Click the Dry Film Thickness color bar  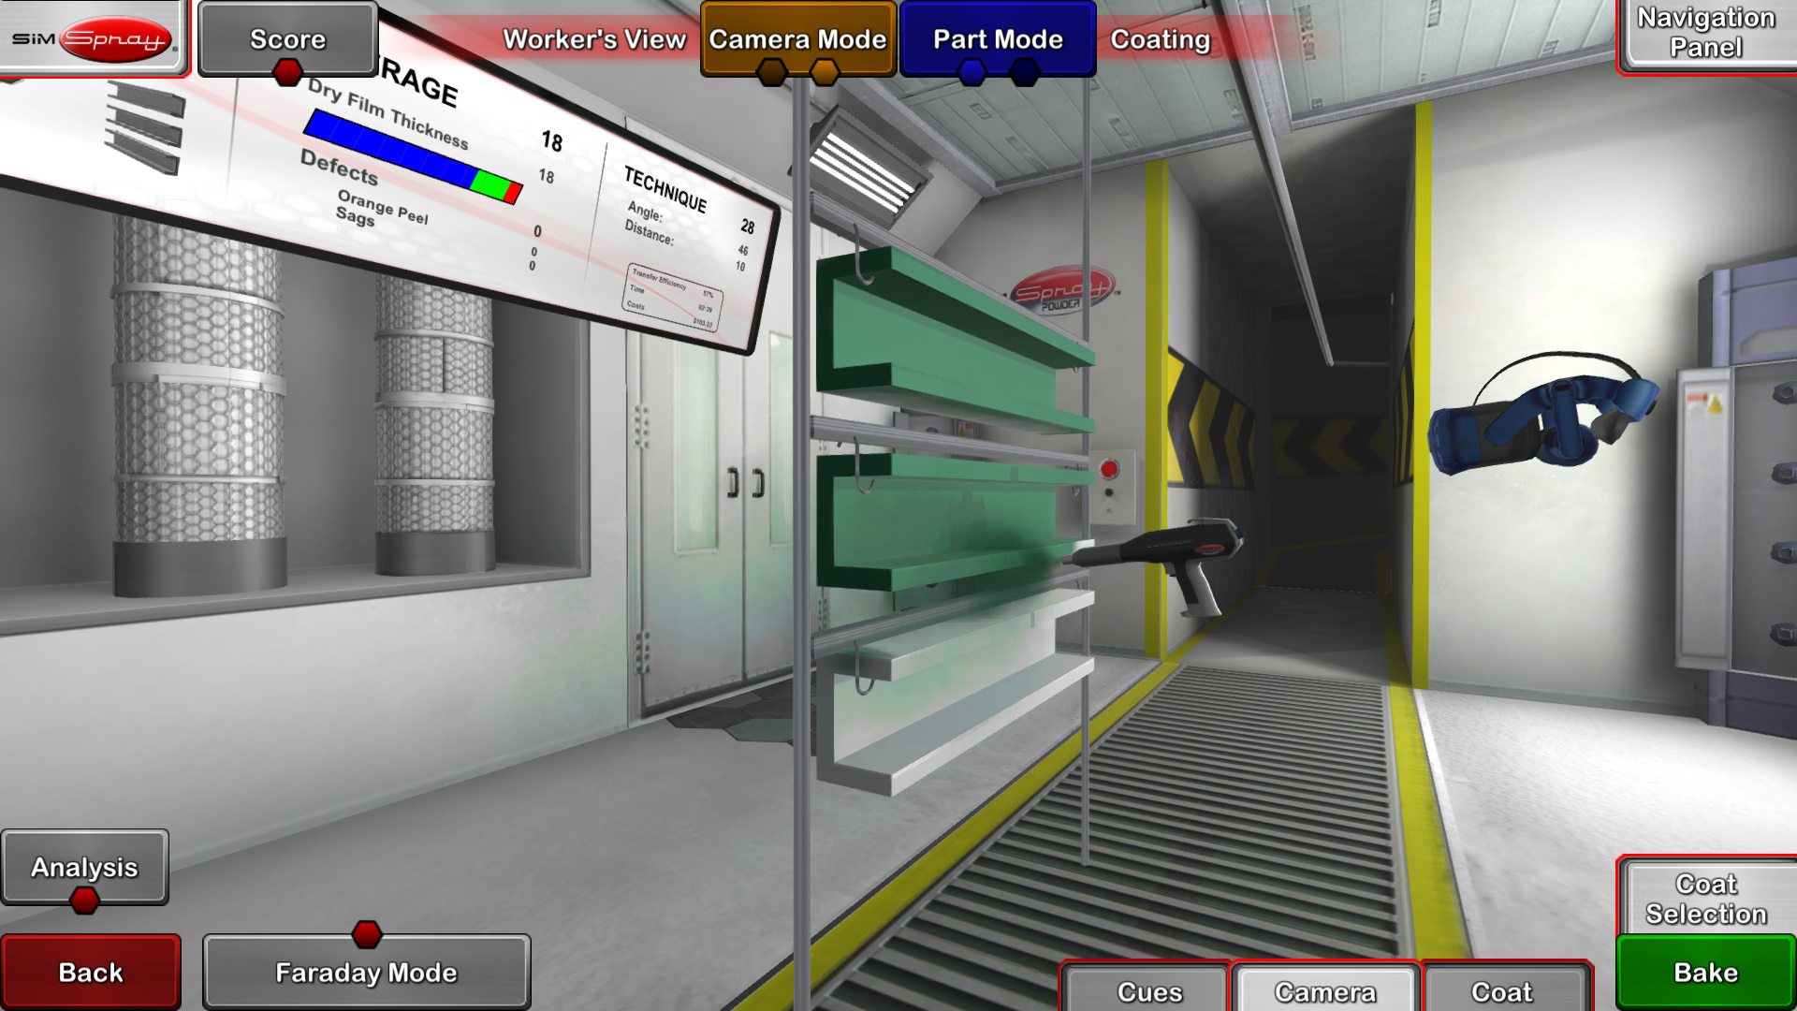(x=412, y=157)
